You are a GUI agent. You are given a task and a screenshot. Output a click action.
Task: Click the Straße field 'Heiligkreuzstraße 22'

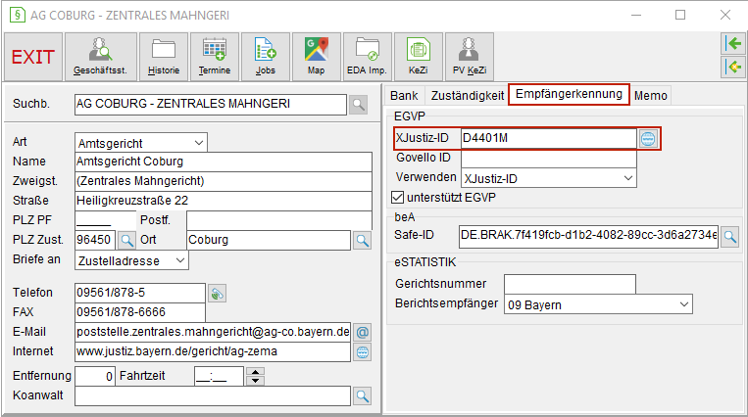point(224,201)
